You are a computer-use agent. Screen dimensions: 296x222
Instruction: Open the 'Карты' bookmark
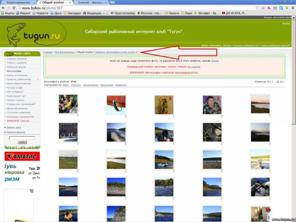click(8, 13)
